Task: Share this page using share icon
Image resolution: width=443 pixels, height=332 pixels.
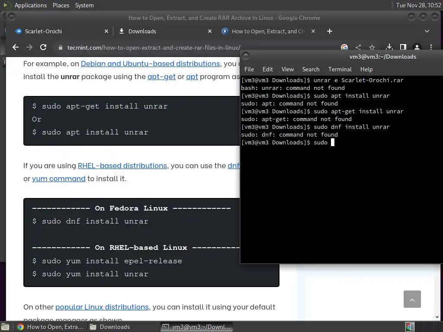Action: pos(358,47)
